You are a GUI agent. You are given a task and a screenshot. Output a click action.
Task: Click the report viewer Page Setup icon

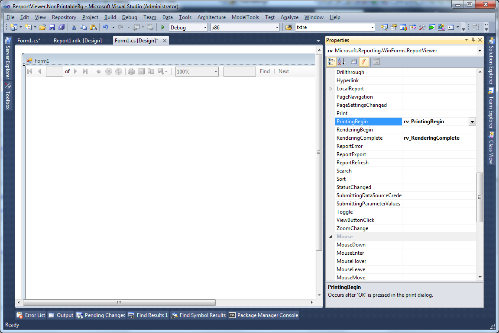(x=151, y=71)
